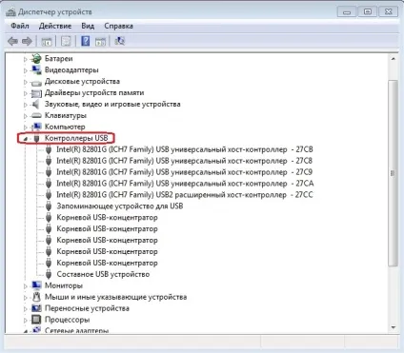This screenshot has width=404, height=353.
Task: Click the Компьютер category icon
Action: pos(36,127)
